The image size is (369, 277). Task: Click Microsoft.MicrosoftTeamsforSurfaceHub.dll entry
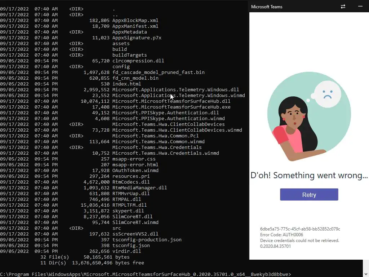point(171,101)
